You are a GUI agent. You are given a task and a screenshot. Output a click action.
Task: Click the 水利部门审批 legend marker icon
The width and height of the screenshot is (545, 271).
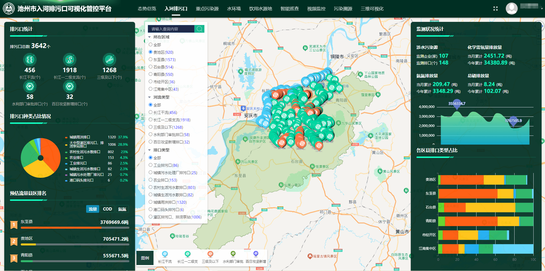click(233, 254)
